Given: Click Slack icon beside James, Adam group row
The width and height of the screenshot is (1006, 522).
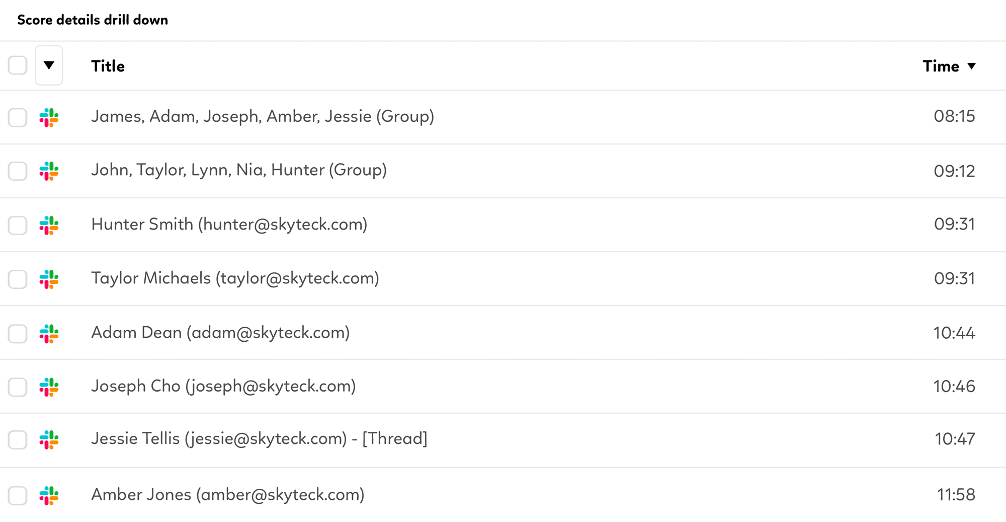Looking at the screenshot, I should pyautogui.click(x=49, y=117).
